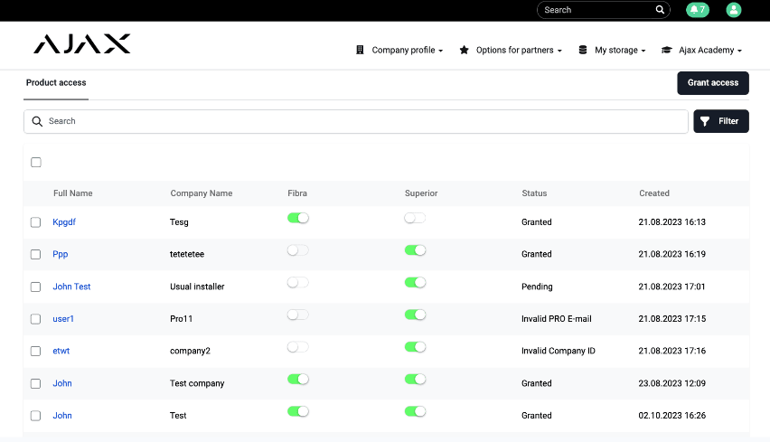
Task: Click the table search input field
Action: pyautogui.click(x=362, y=121)
